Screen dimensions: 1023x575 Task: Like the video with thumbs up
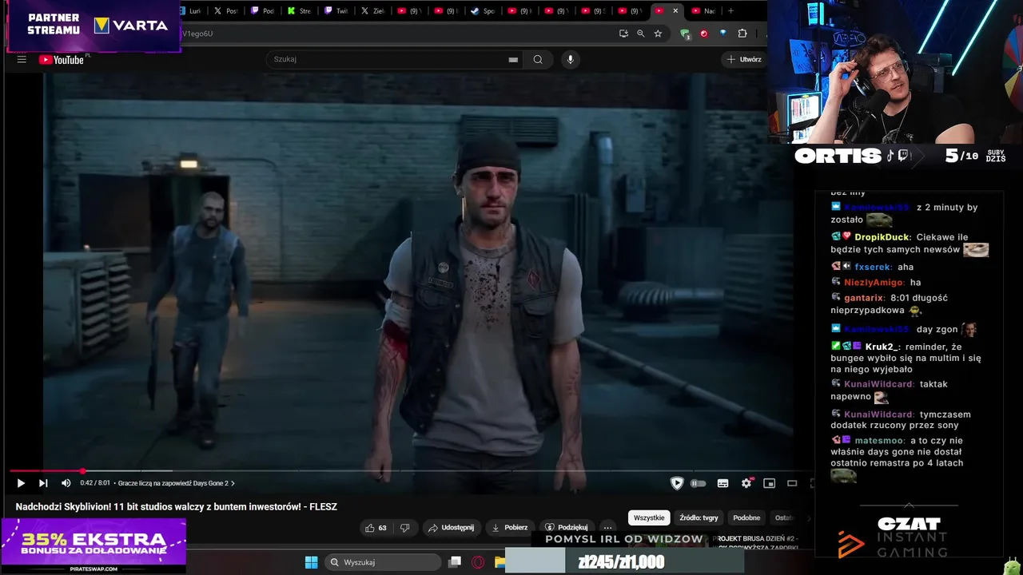[370, 528]
